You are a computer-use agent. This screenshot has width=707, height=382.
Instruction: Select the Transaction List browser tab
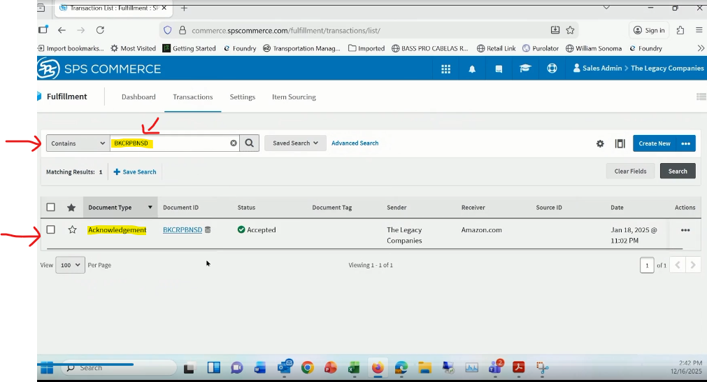(113, 8)
